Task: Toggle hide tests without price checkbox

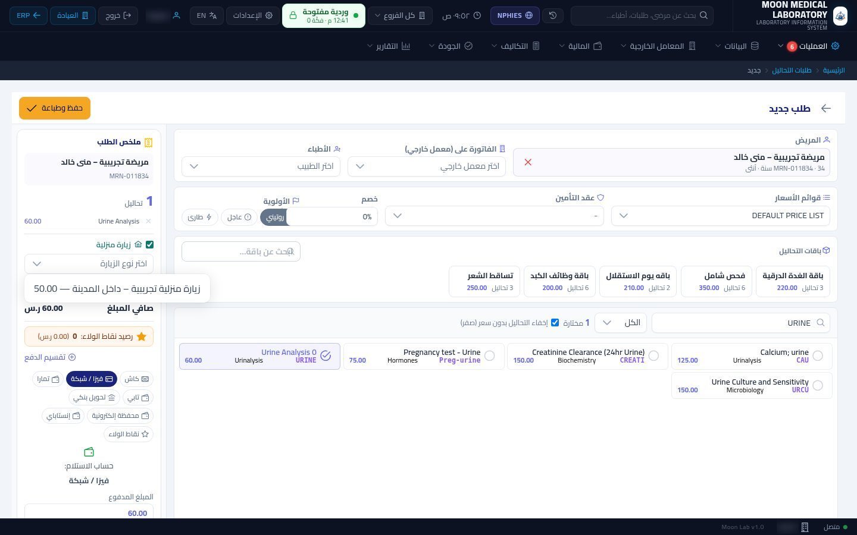Action: 555,322
